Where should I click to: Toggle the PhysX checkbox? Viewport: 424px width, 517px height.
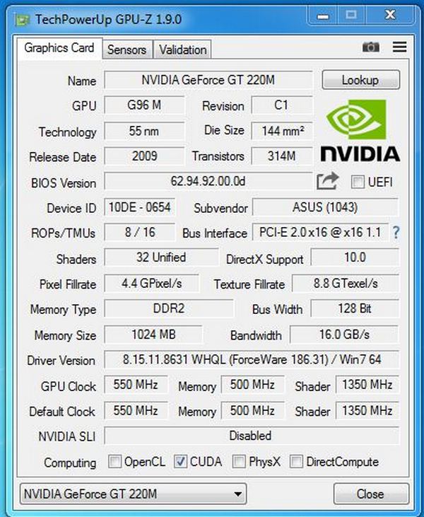pos(239,461)
